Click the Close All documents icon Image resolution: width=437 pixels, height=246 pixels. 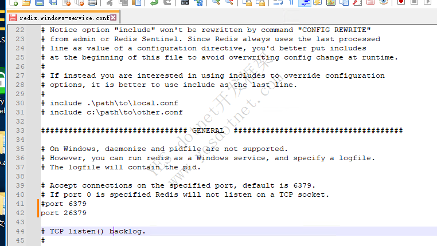79,2
